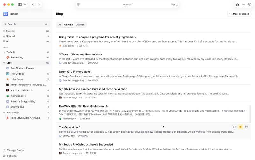
Task: Select the Default group label
Action: 11,52
